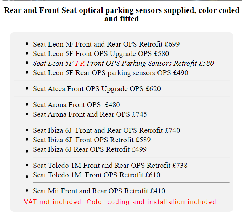244x217 pixels.
Task: Click the bullet beside Seat Arona Front OPS £480
Action: 26,104
